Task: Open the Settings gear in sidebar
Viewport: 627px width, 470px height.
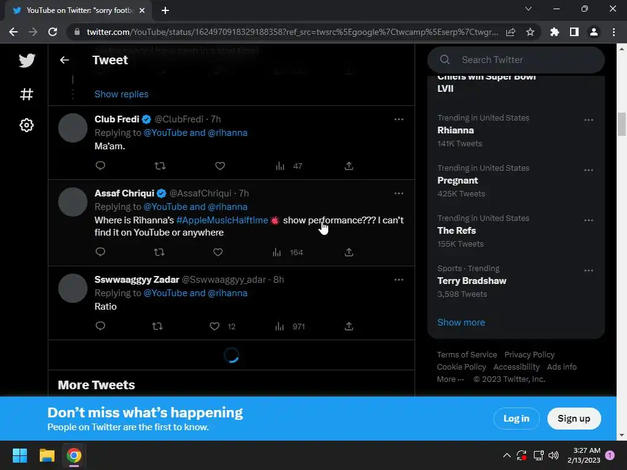Action: (x=27, y=125)
